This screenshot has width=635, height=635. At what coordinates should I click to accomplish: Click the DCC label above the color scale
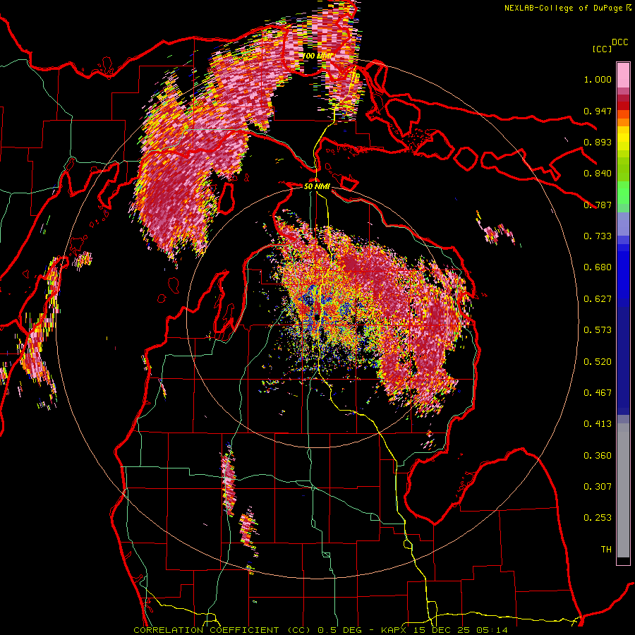pyautogui.click(x=619, y=42)
